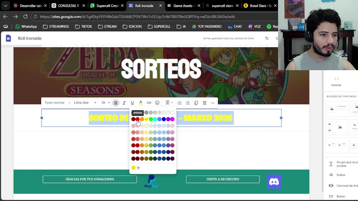Click the emoji icon beside the link icon
Image resolution: width=358 pixels, height=201 pixels.
coord(157,103)
